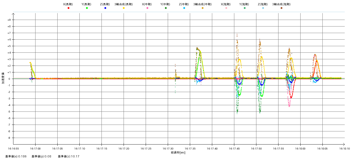Select the 基準値(z):10.17 text
This screenshot has width=355, height=160.
pos(68,156)
